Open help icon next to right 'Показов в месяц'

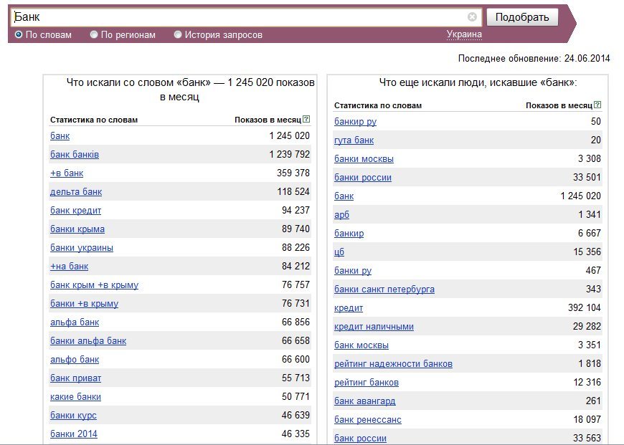coord(597,105)
